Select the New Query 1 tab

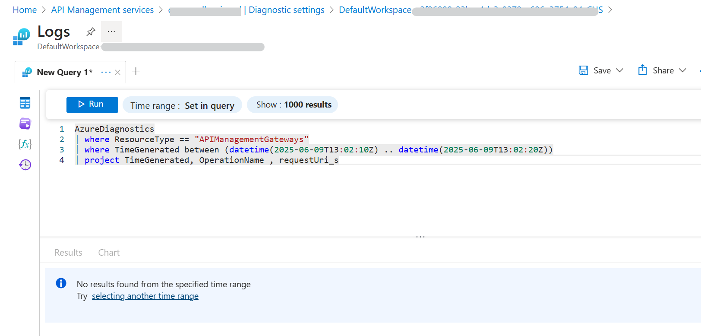click(65, 72)
